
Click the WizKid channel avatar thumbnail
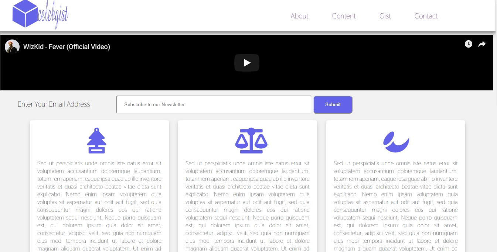click(x=12, y=47)
